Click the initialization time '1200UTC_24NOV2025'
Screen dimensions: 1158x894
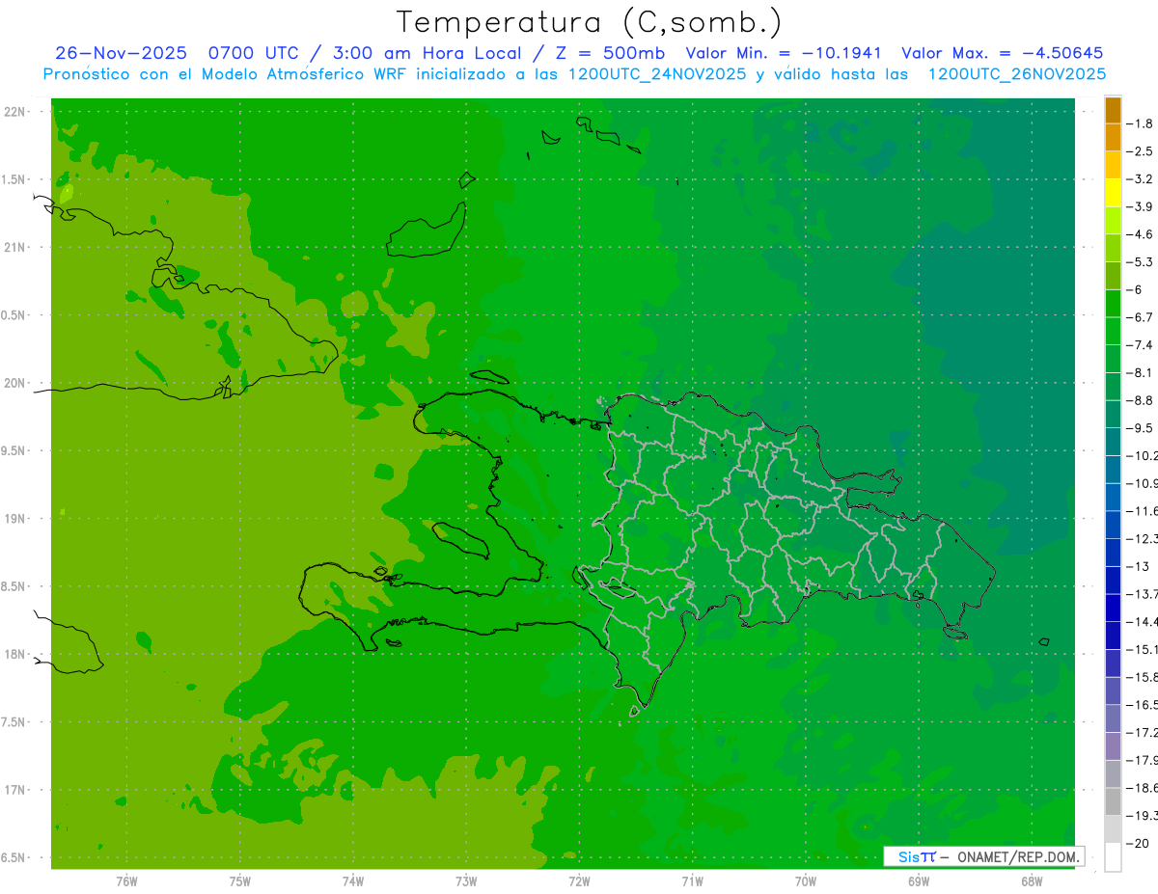[655, 73]
